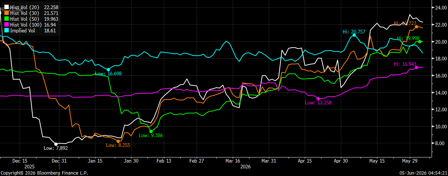This screenshot has height=176, width=448.
Task: Click the green low-point marker dot at 9.386
Action: coord(151,131)
